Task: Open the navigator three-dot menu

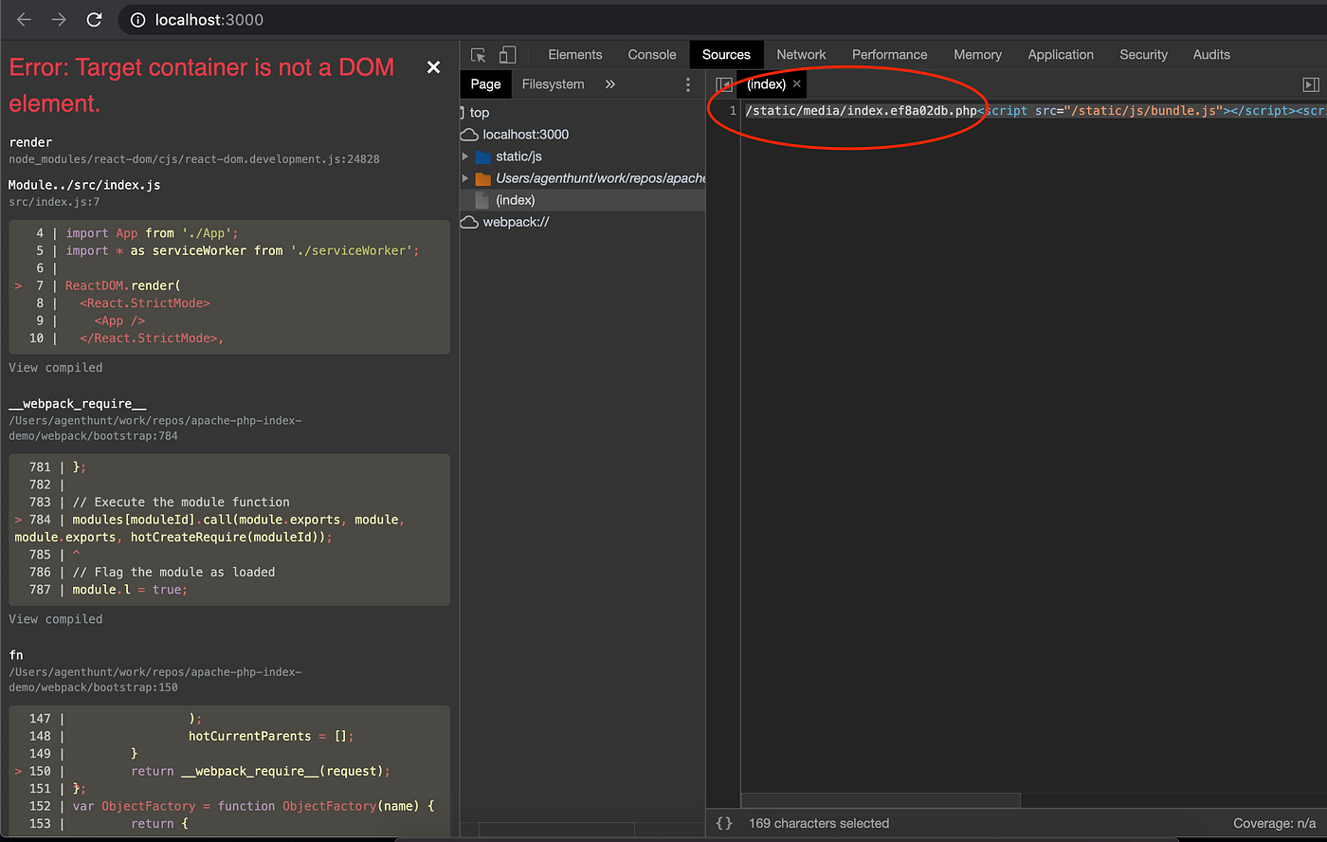Action: click(688, 84)
